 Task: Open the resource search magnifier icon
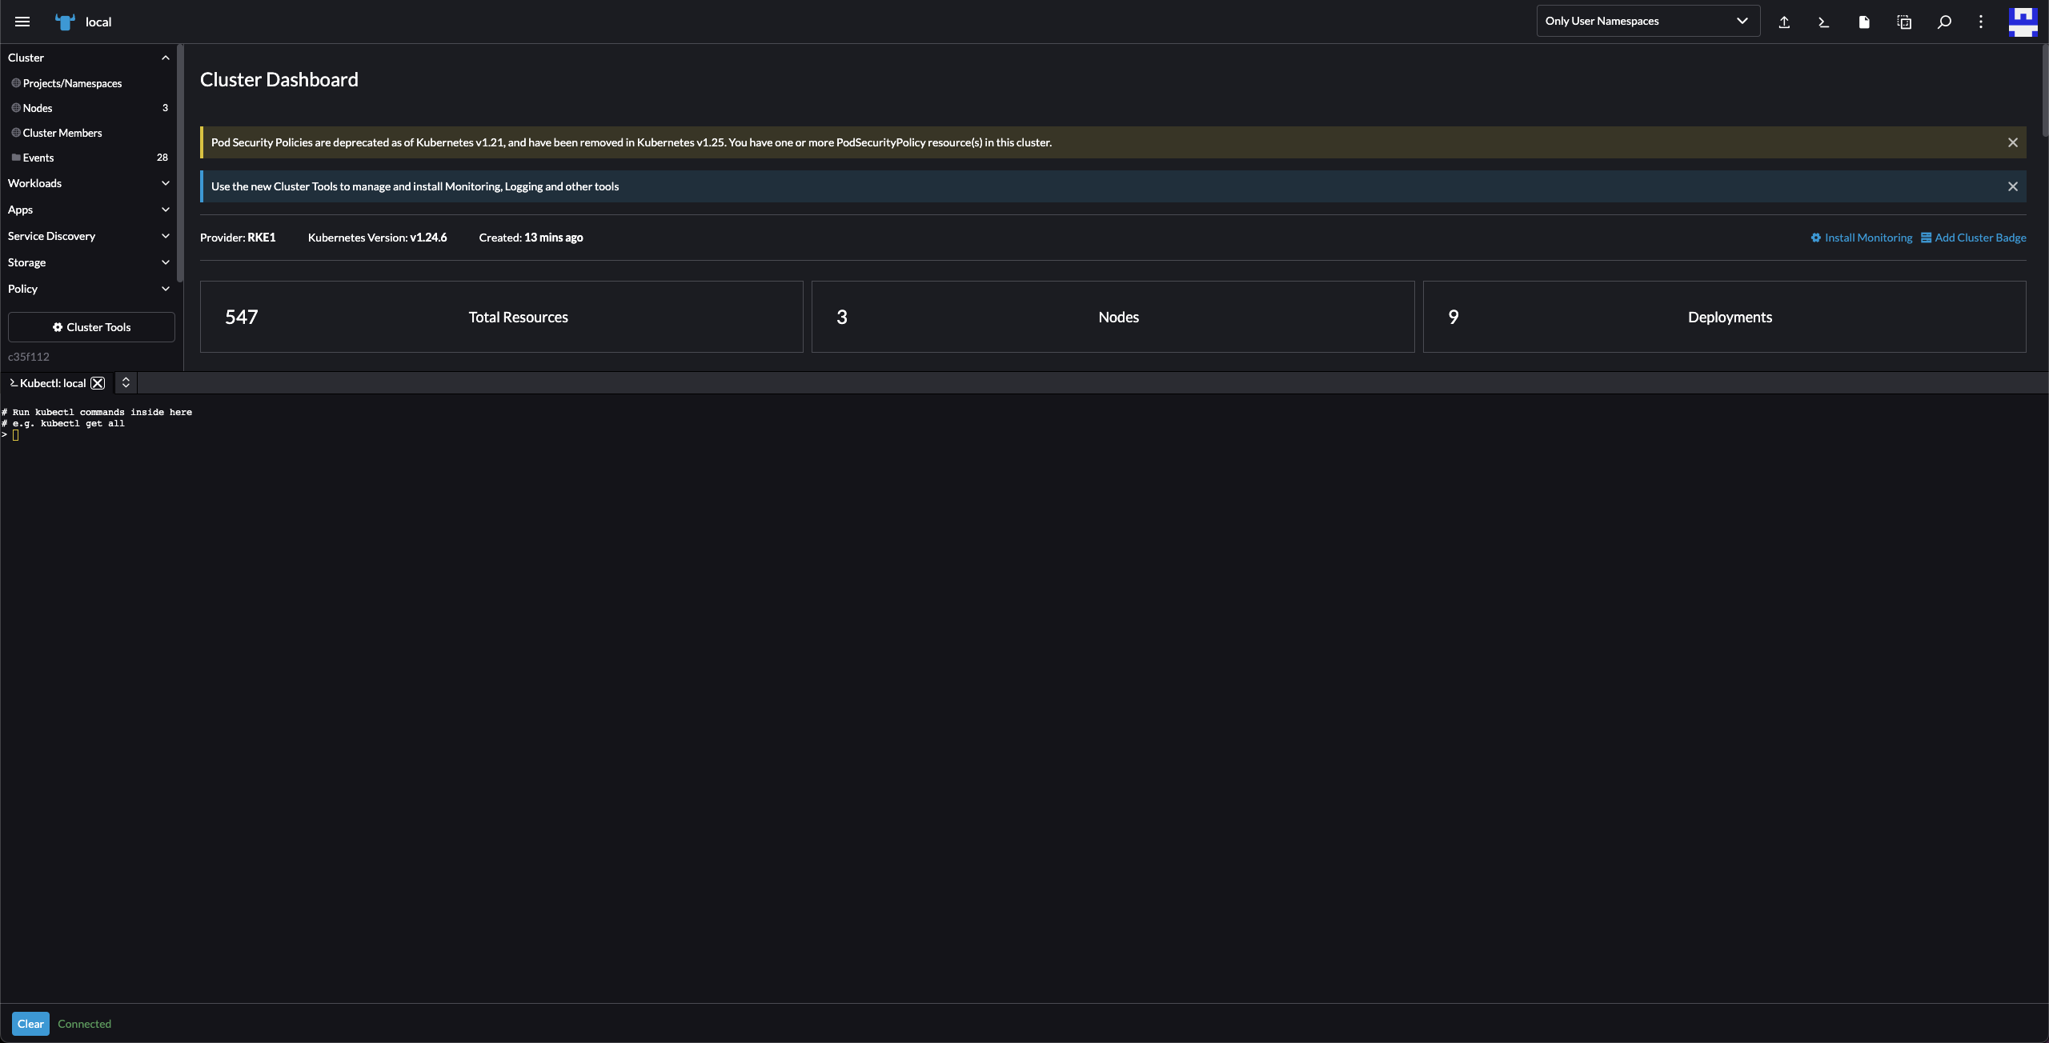1944,22
